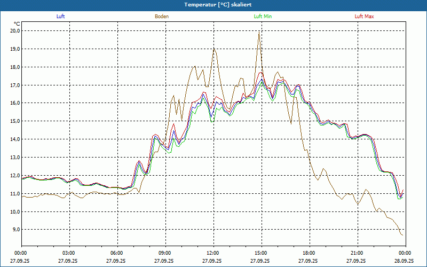Click the chart title 'Temperatur [°C] skaliert'
Screen dimensions: 427x267
pos(213,4)
